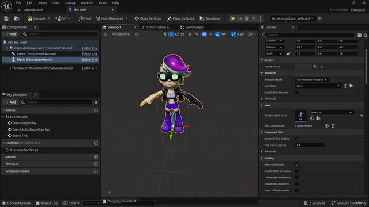Add new variable with plus icon
This screenshot has height=207, width=369.
pos(96,164)
